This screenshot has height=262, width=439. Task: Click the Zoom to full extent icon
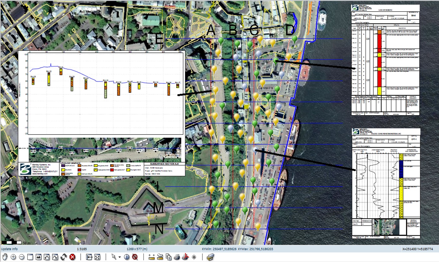97,257
